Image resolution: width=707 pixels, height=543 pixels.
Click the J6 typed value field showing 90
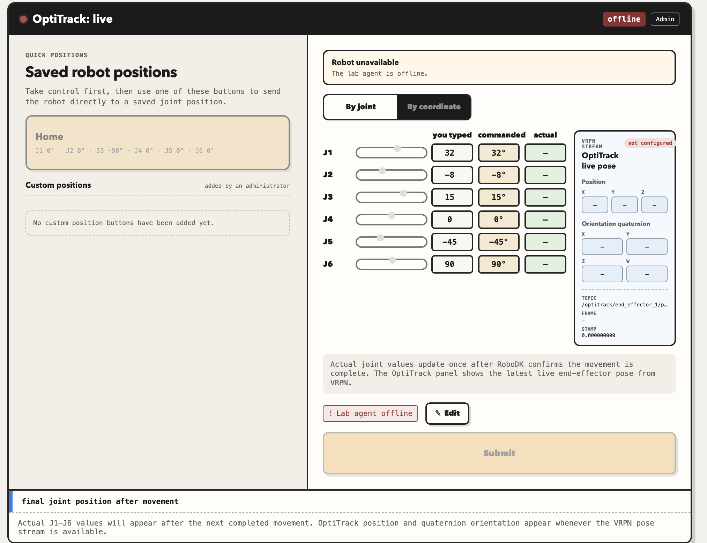(x=452, y=264)
